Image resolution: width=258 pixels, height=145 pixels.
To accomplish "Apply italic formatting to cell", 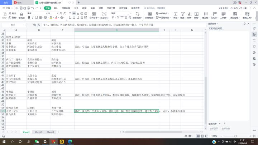I will pyautogui.click(x=33, y=18).
